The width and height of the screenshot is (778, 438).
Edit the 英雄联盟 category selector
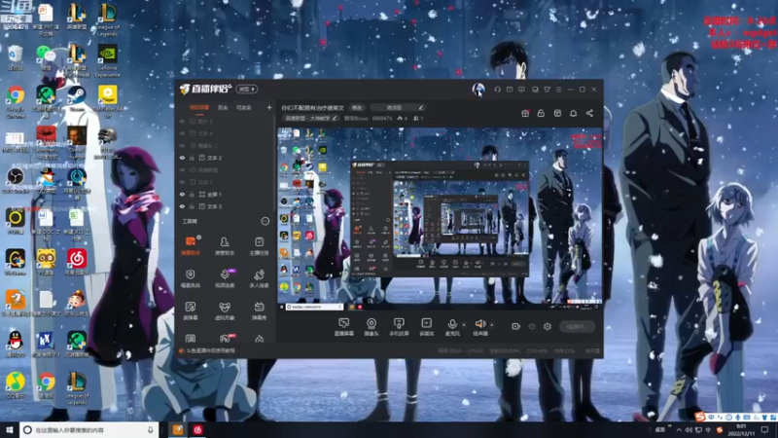[x=310, y=118]
